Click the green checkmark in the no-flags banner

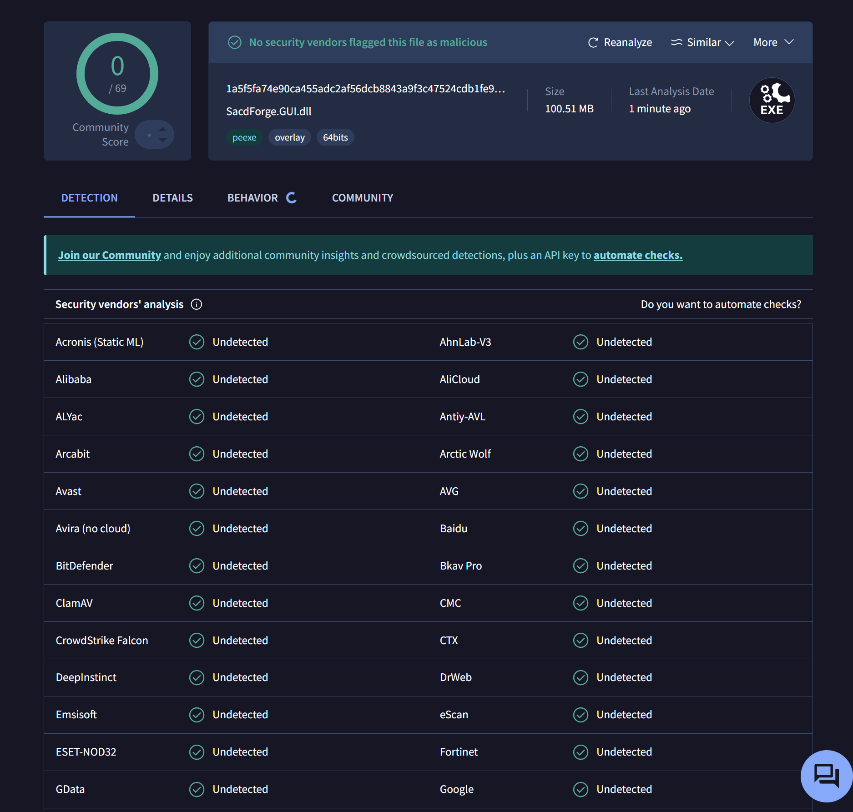[x=235, y=42]
